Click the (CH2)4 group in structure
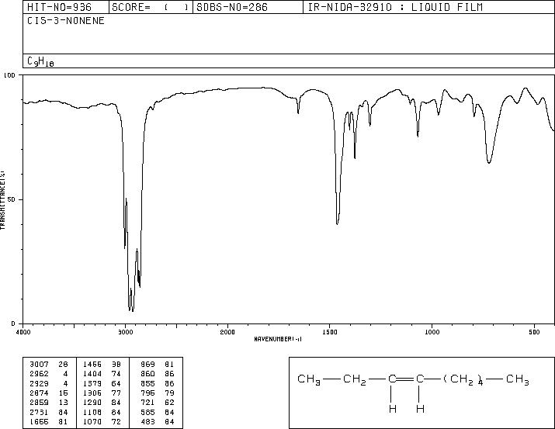Screen dimensions: 555x429 tap(463, 379)
